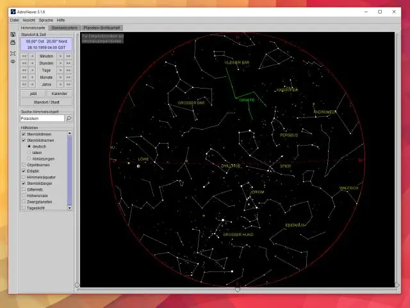Click the save image icon in left sidebar
Viewport: 410px width, 308px height.
point(13,35)
